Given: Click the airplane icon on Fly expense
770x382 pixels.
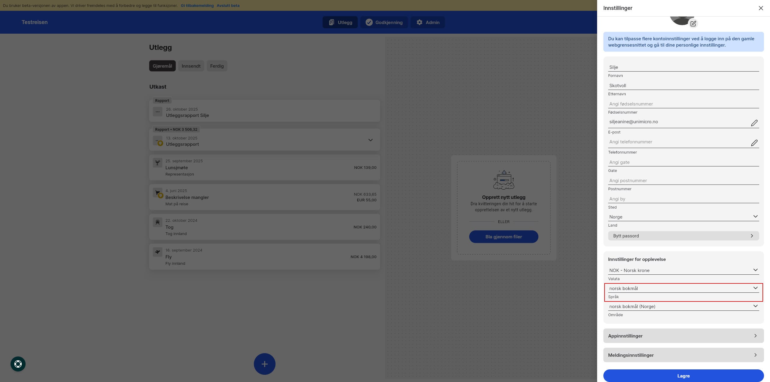Looking at the screenshot, I should 157,252.
